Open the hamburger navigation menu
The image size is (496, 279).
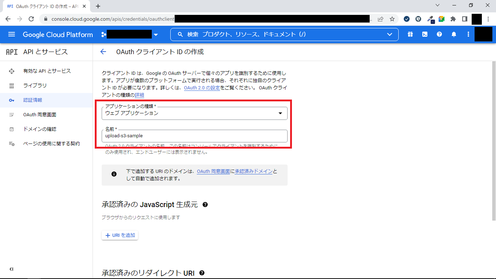pyautogui.click(x=12, y=35)
